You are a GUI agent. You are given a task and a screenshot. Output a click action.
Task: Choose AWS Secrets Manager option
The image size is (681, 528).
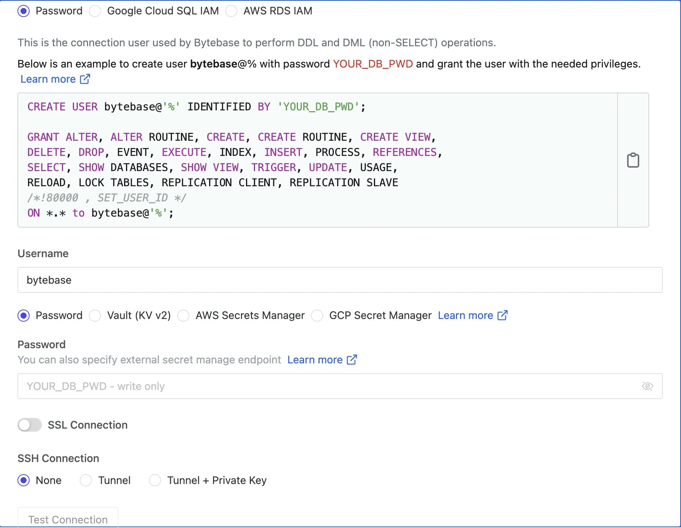coord(183,316)
